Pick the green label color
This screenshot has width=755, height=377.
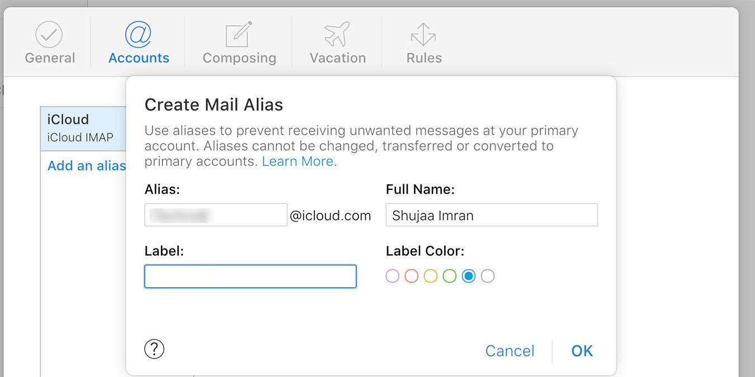coord(449,276)
